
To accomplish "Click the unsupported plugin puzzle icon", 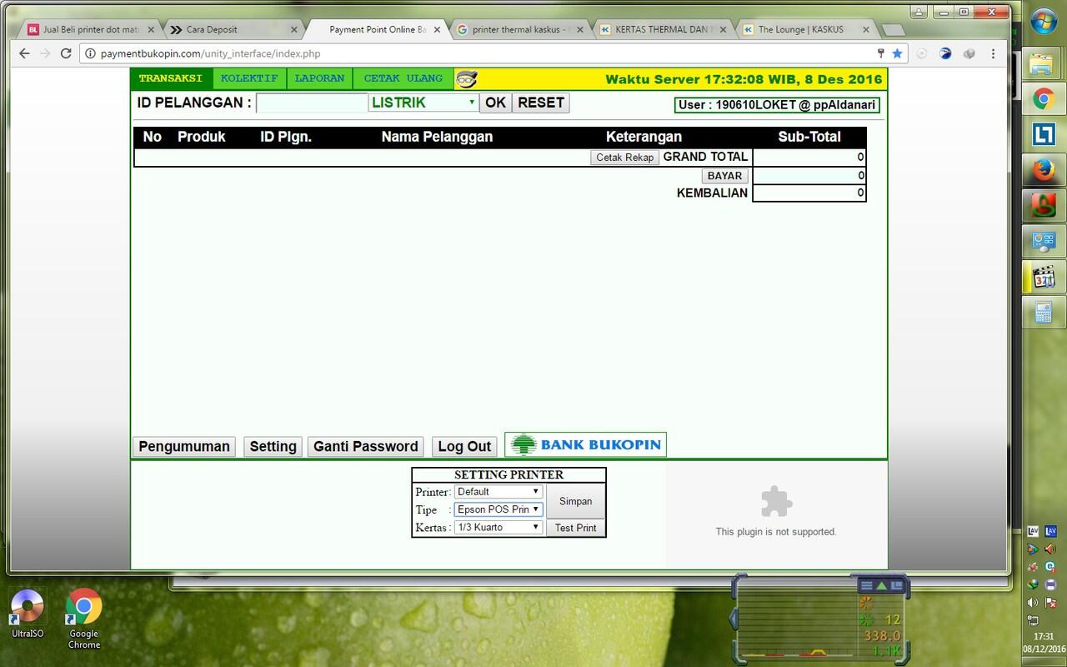I will pyautogui.click(x=776, y=502).
